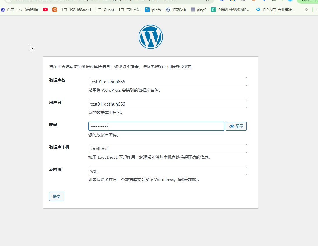Focus the 数据库名 input field
Image resolution: width=318 pixels, height=246 pixels.
pyautogui.click(x=168, y=82)
